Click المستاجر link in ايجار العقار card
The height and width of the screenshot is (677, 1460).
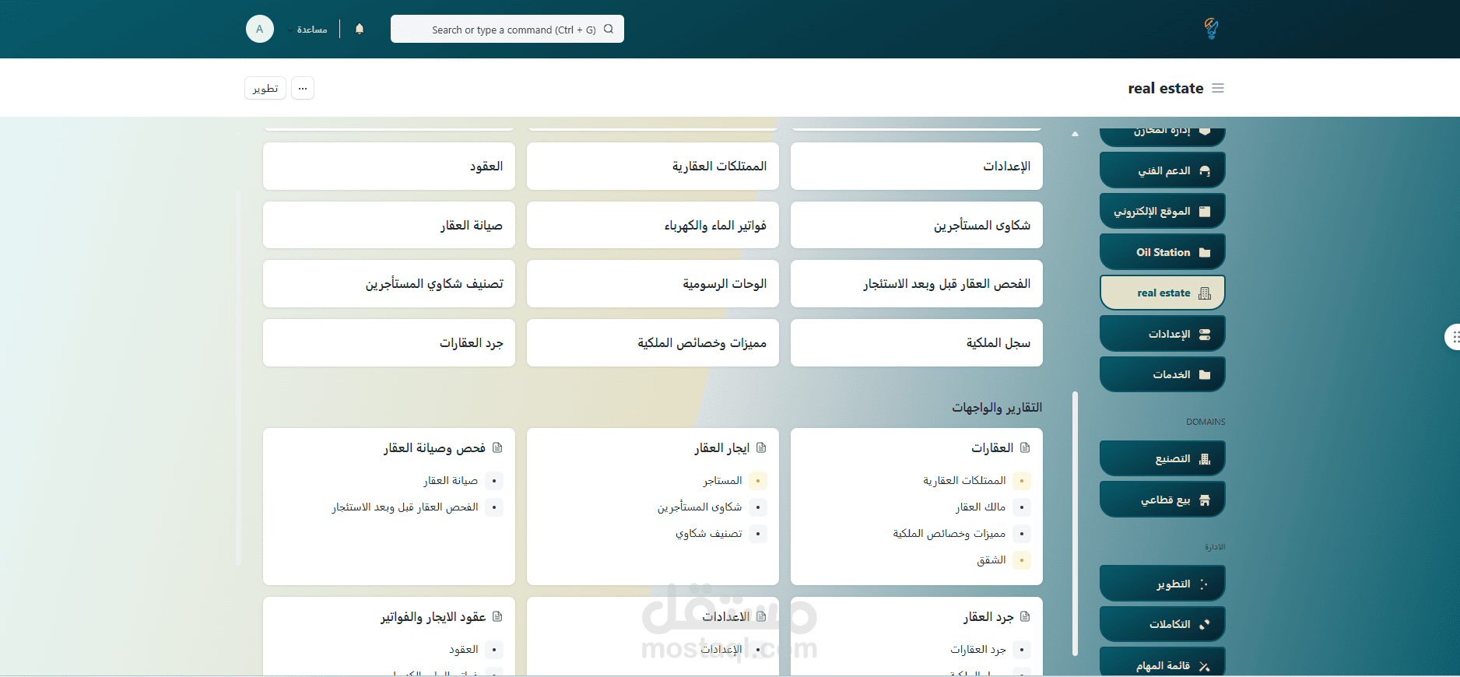pyautogui.click(x=723, y=481)
